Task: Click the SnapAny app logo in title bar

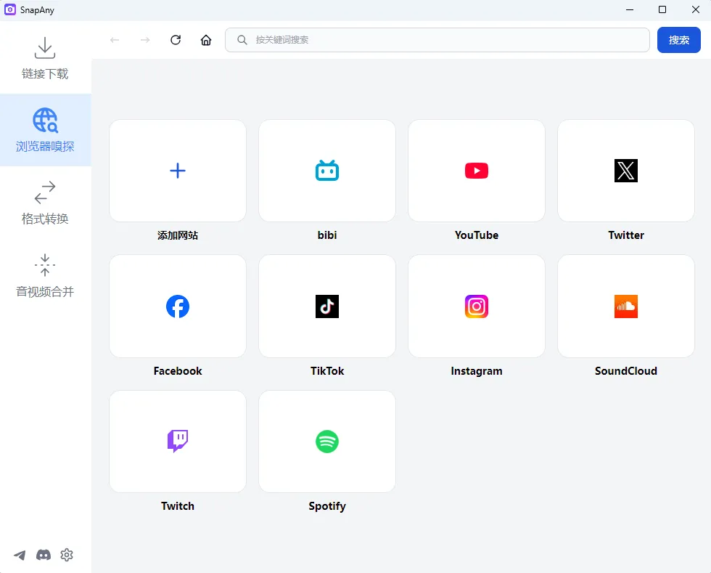Action: click(x=10, y=9)
